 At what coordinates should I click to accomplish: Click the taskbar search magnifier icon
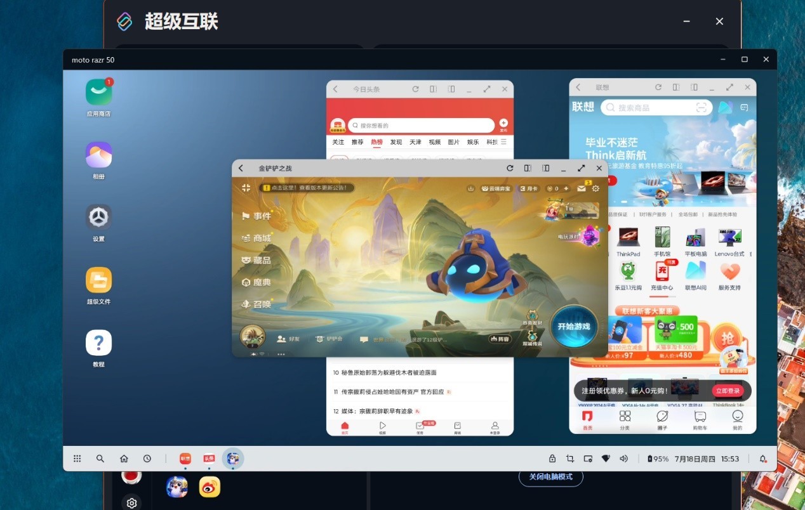100,459
